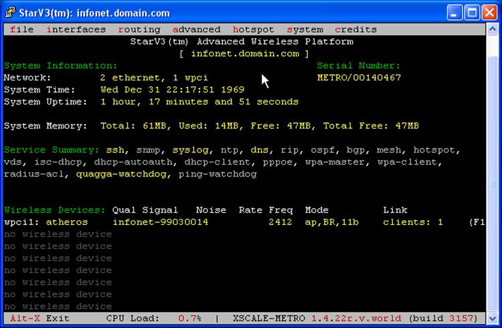Click the '2 ethernet, 1 wpci' network value
Screen dimensions: 502x328
(155, 78)
